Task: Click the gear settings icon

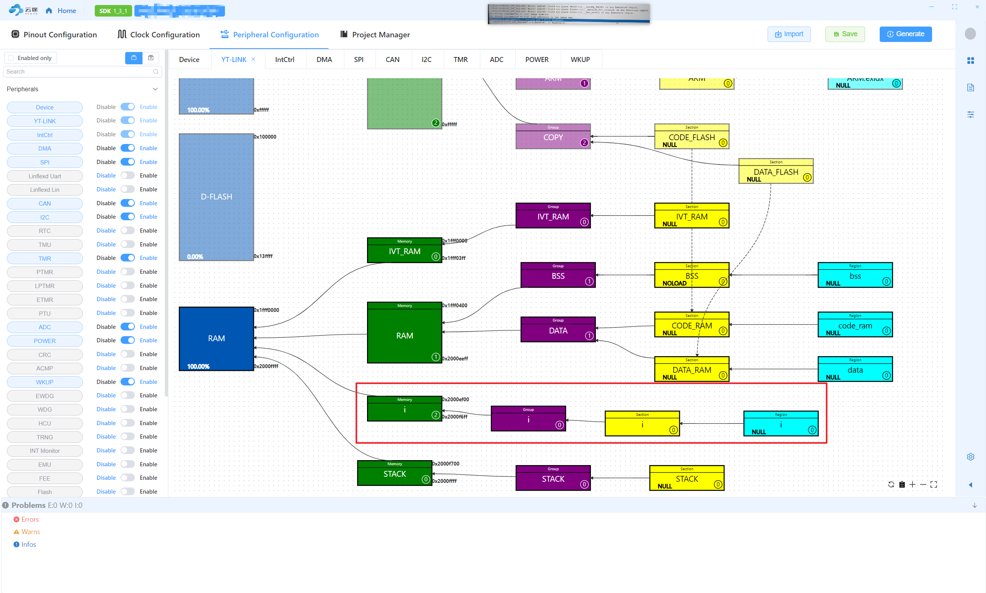Action: coord(971,457)
